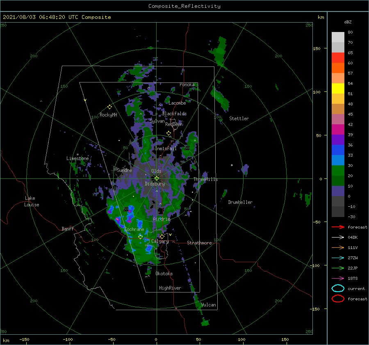Click the Olds city label
This screenshot has height=345, width=369.
click(x=156, y=171)
